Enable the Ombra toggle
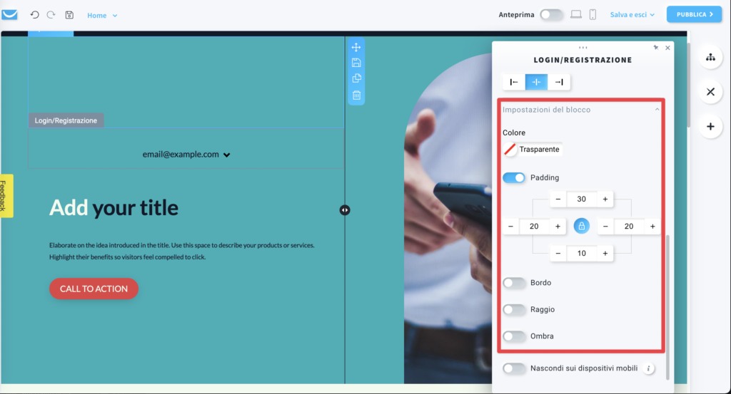 tap(514, 336)
